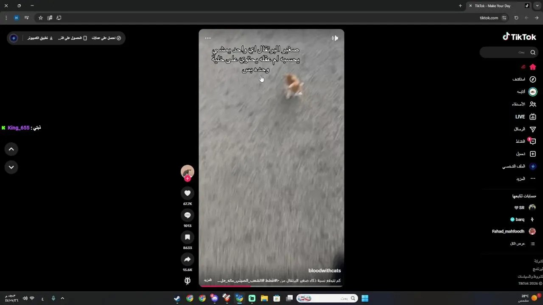The height and width of the screenshot is (305, 543).
Task: Click تطبيق الكمبيوتر desktop app button
Action: [40, 38]
